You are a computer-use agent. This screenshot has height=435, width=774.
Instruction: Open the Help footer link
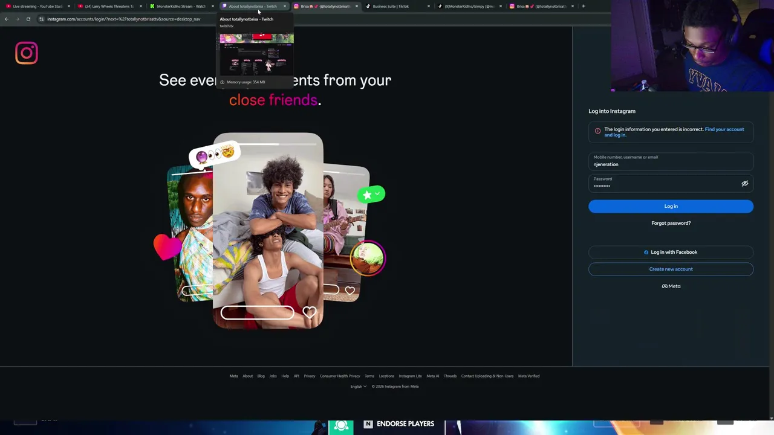click(285, 376)
